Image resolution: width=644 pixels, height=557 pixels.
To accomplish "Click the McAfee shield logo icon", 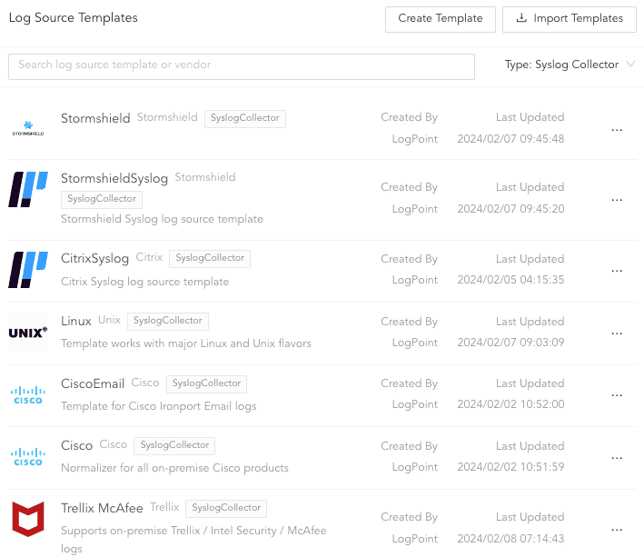I will click(28, 519).
